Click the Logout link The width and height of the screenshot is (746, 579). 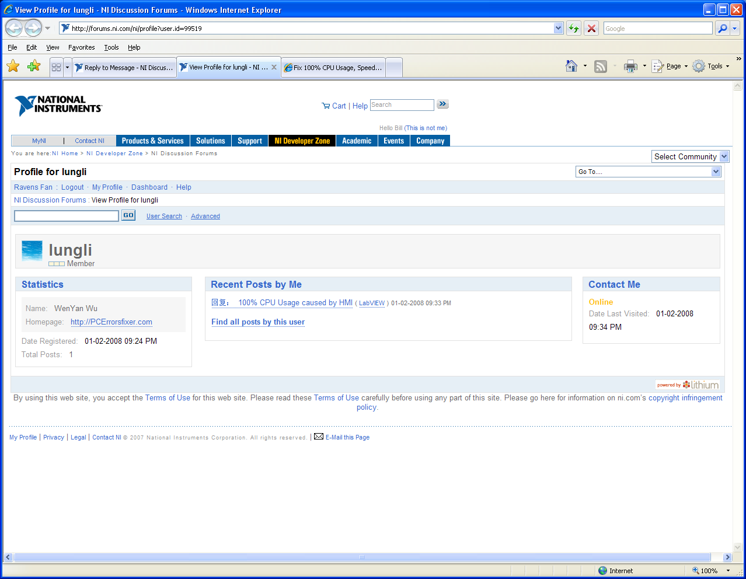click(72, 187)
